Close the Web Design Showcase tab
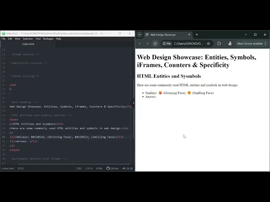Screen dimensions: 270x202 point(189,35)
